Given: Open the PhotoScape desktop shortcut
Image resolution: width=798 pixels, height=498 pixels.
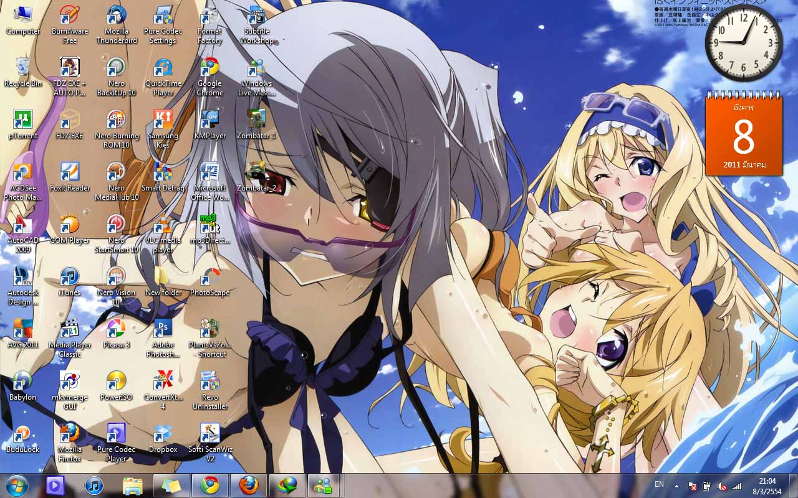Looking at the screenshot, I should pyautogui.click(x=210, y=281).
